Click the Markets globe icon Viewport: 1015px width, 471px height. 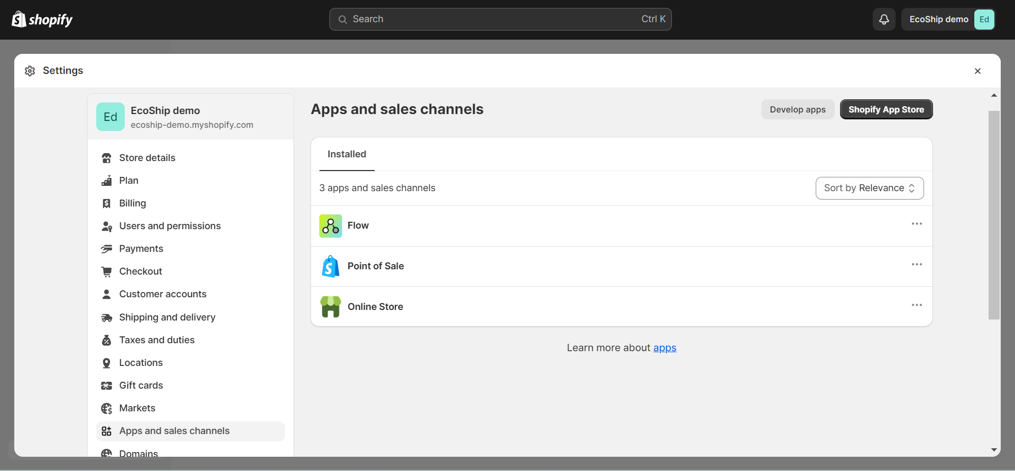pos(106,408)
